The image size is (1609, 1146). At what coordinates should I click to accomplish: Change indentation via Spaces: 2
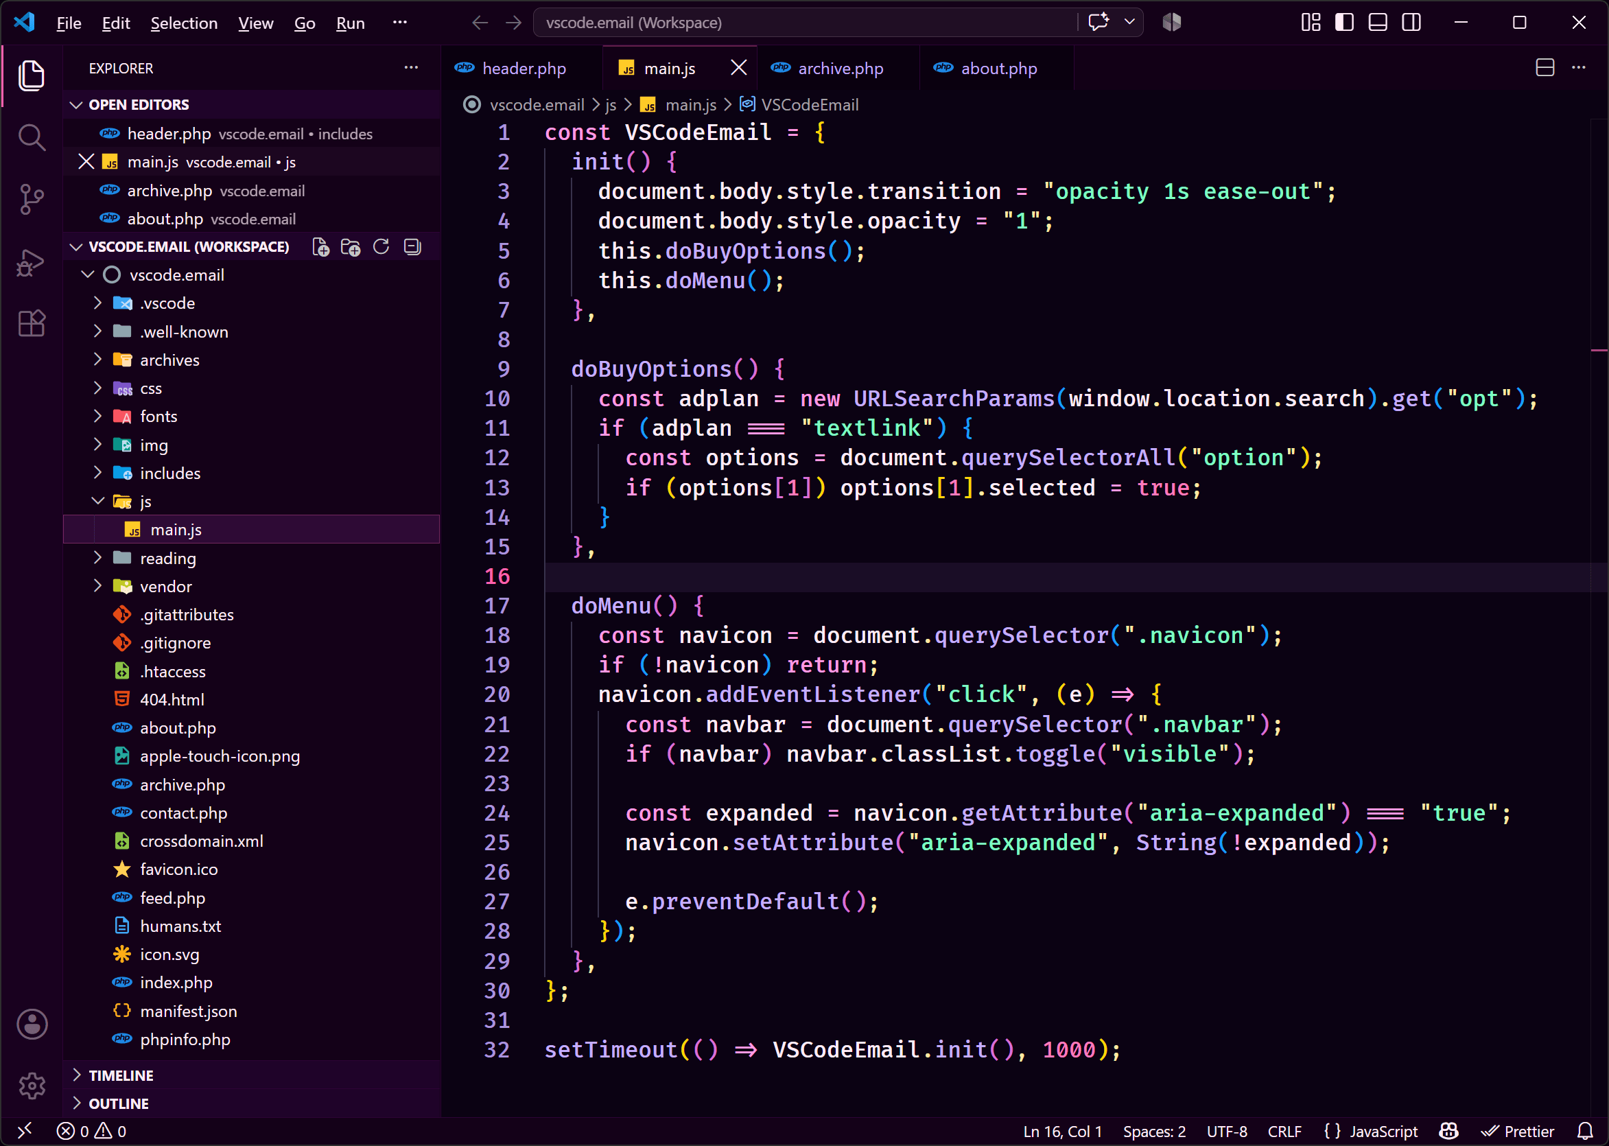pos(1154,1131)
